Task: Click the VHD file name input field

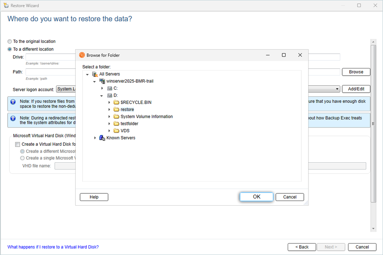Action: pyautogui.click(x=210, y=166)
